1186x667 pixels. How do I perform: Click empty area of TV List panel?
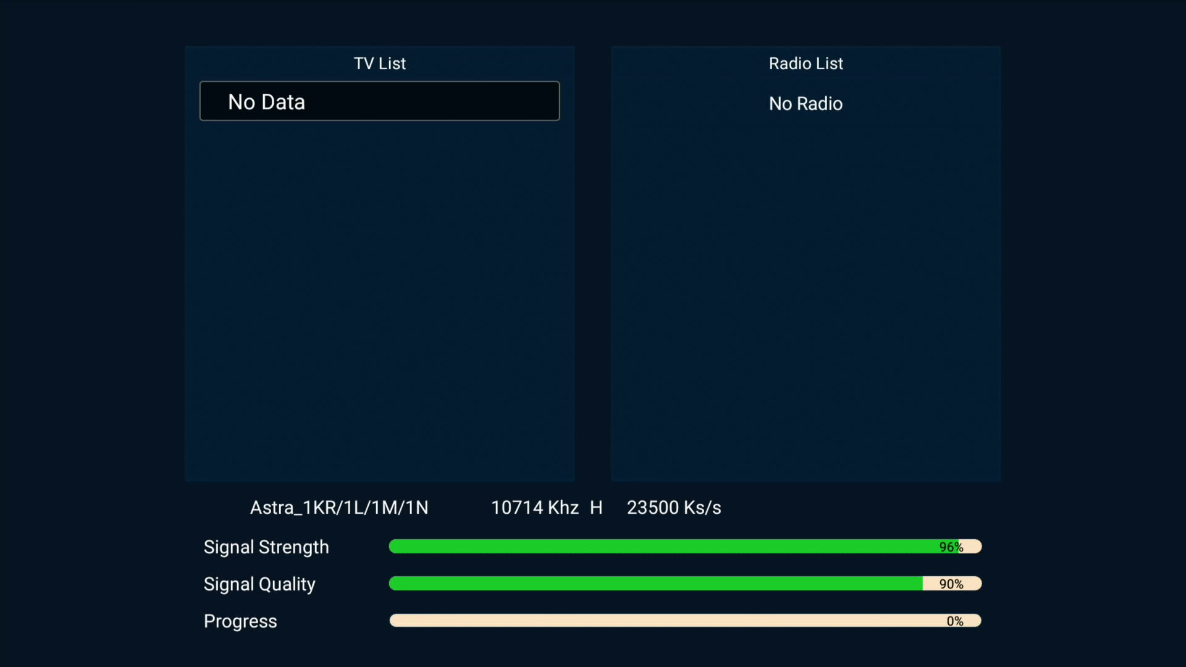[379, 296]
